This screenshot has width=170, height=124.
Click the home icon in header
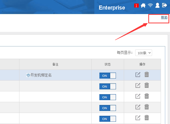pos(143,5)
